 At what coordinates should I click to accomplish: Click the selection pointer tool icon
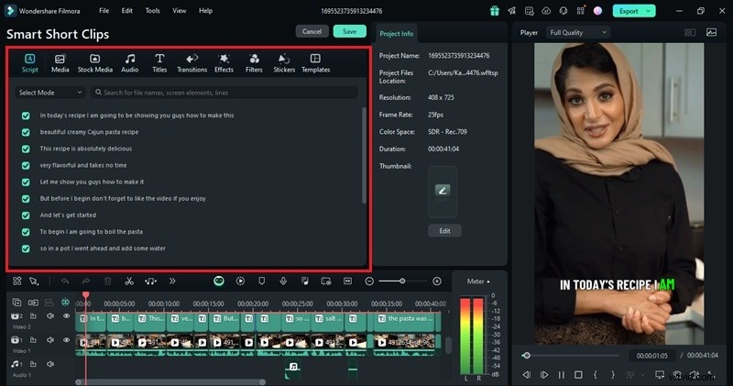point(34,281)
